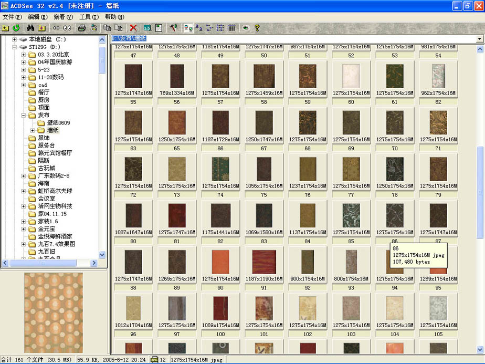Expand the 本地磁盘 (C:) drive node
The width and height of the screenshot is (485, 364).
[x=14, y=39]
